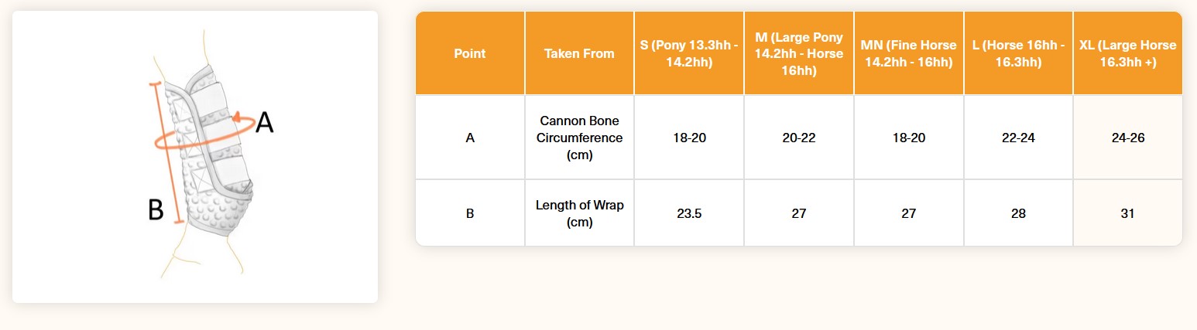
Task: Click the letter A label on diagram
Action: click(x=265, y=122)
